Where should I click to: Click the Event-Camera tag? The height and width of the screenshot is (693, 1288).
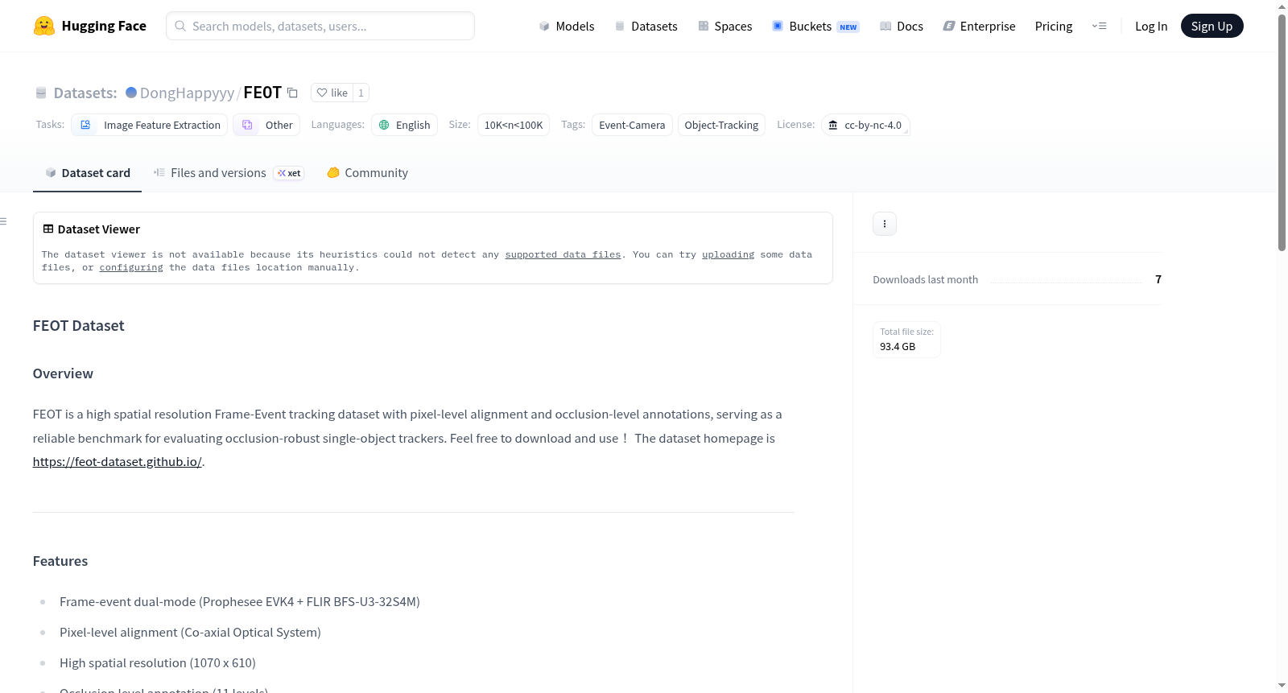point(632,125)
